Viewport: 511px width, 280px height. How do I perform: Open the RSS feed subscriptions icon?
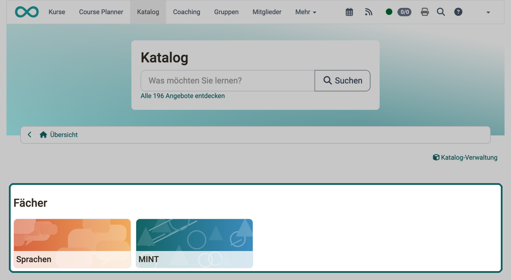pos(368,12)
